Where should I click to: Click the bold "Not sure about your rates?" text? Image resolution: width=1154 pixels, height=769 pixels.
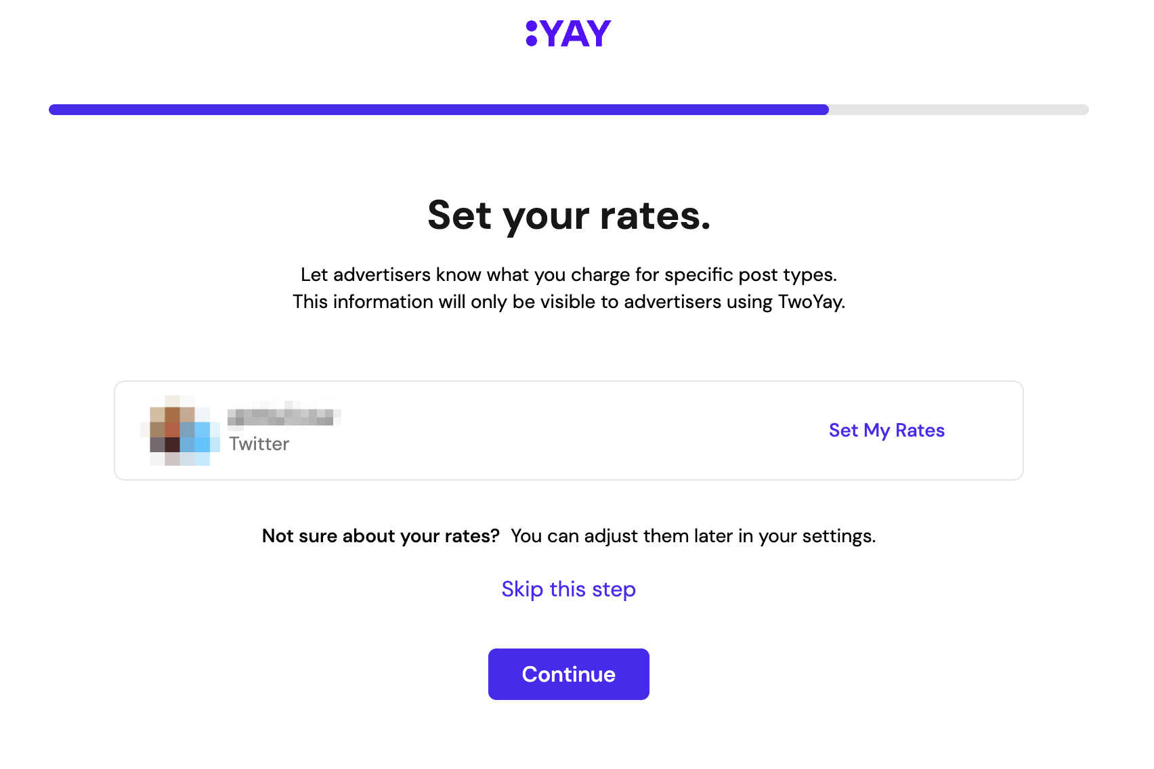pos(381,536)
